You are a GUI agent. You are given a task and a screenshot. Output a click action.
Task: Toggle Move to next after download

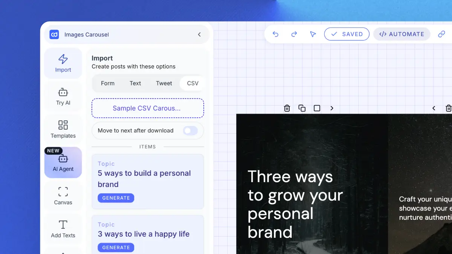[x=190, y=131]
